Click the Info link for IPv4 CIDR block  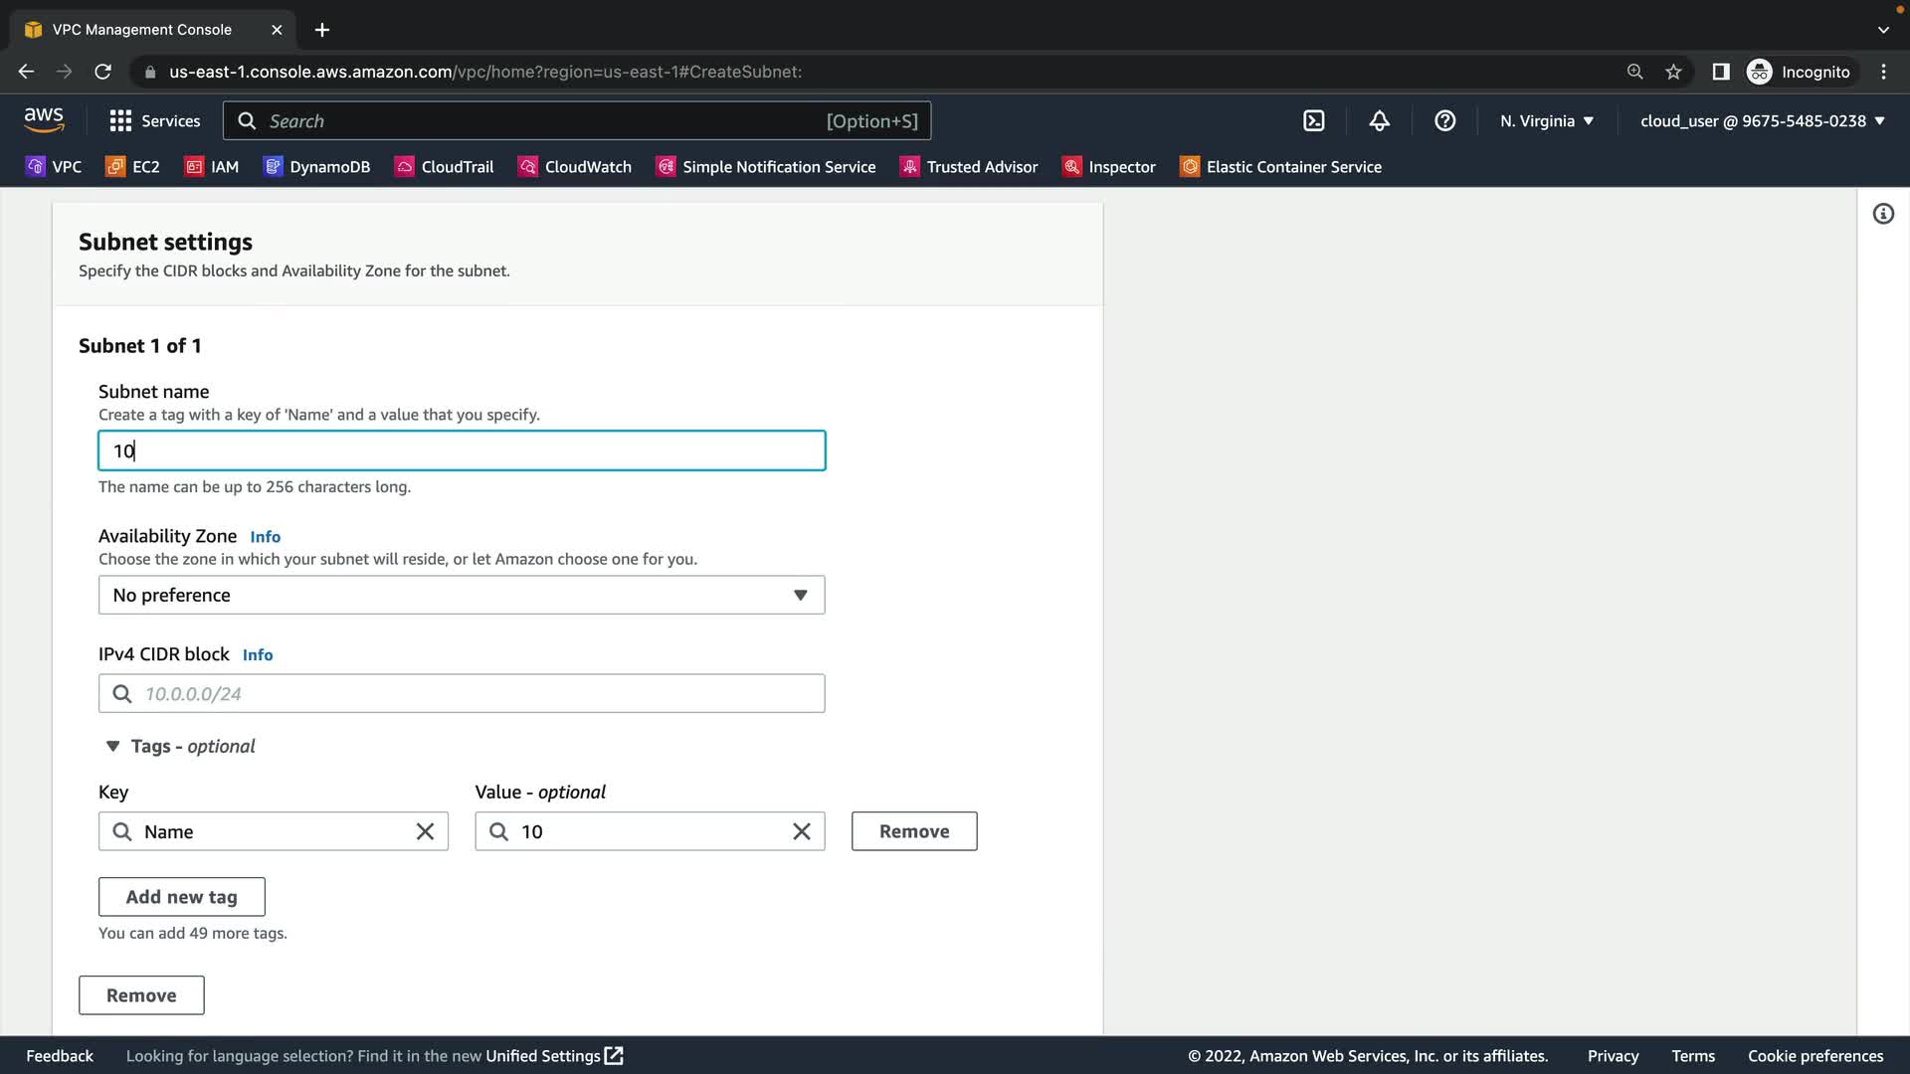point(258,654)
